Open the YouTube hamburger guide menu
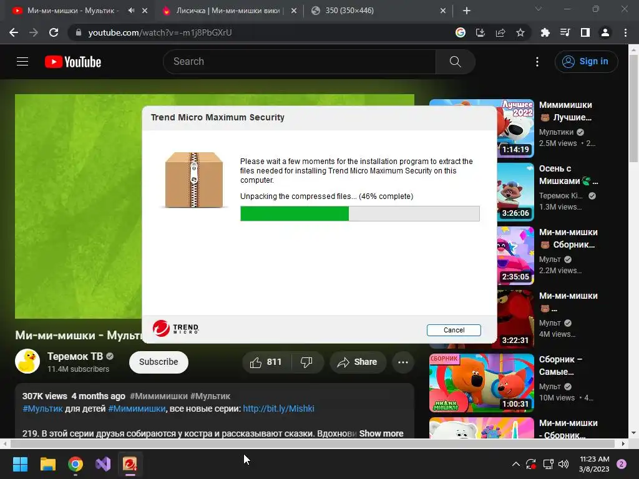Screen dimensions: 639x479 coord(22,62)
